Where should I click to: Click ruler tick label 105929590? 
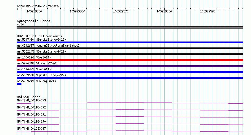(208, 11)
